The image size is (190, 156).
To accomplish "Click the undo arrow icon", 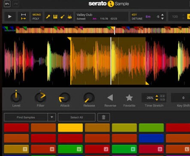I will [x=7, y=3].
